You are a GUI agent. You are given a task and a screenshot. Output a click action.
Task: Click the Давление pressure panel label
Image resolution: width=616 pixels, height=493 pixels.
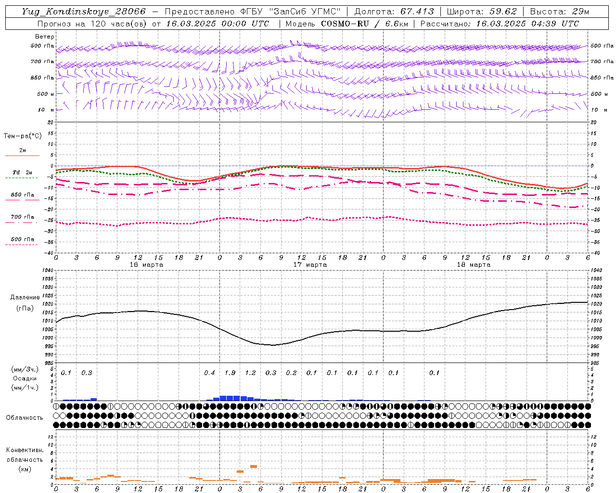coord(25,298)
